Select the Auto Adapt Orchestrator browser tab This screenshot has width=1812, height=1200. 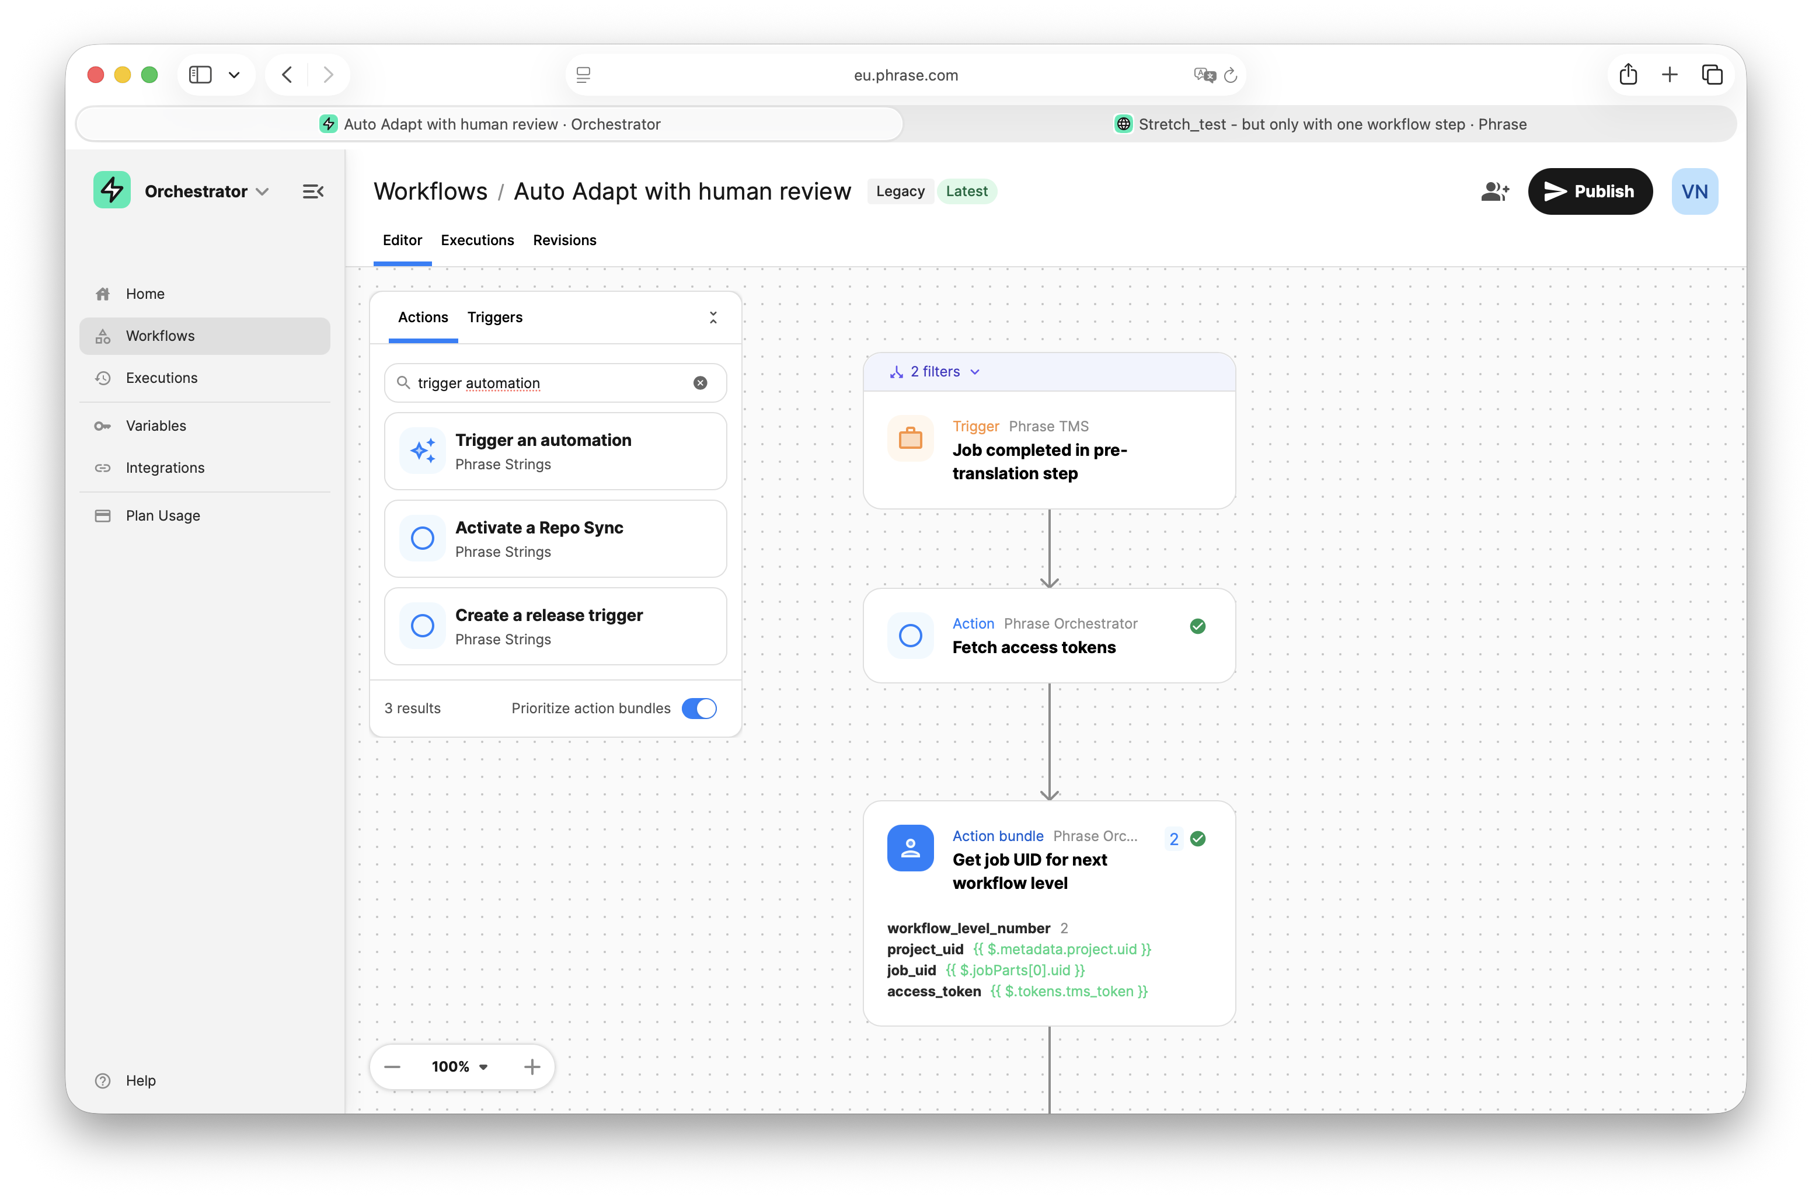coord(490,124)
